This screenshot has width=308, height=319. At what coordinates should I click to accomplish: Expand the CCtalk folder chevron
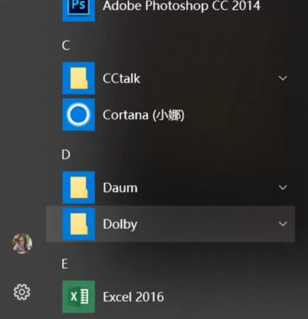point(283,78)
